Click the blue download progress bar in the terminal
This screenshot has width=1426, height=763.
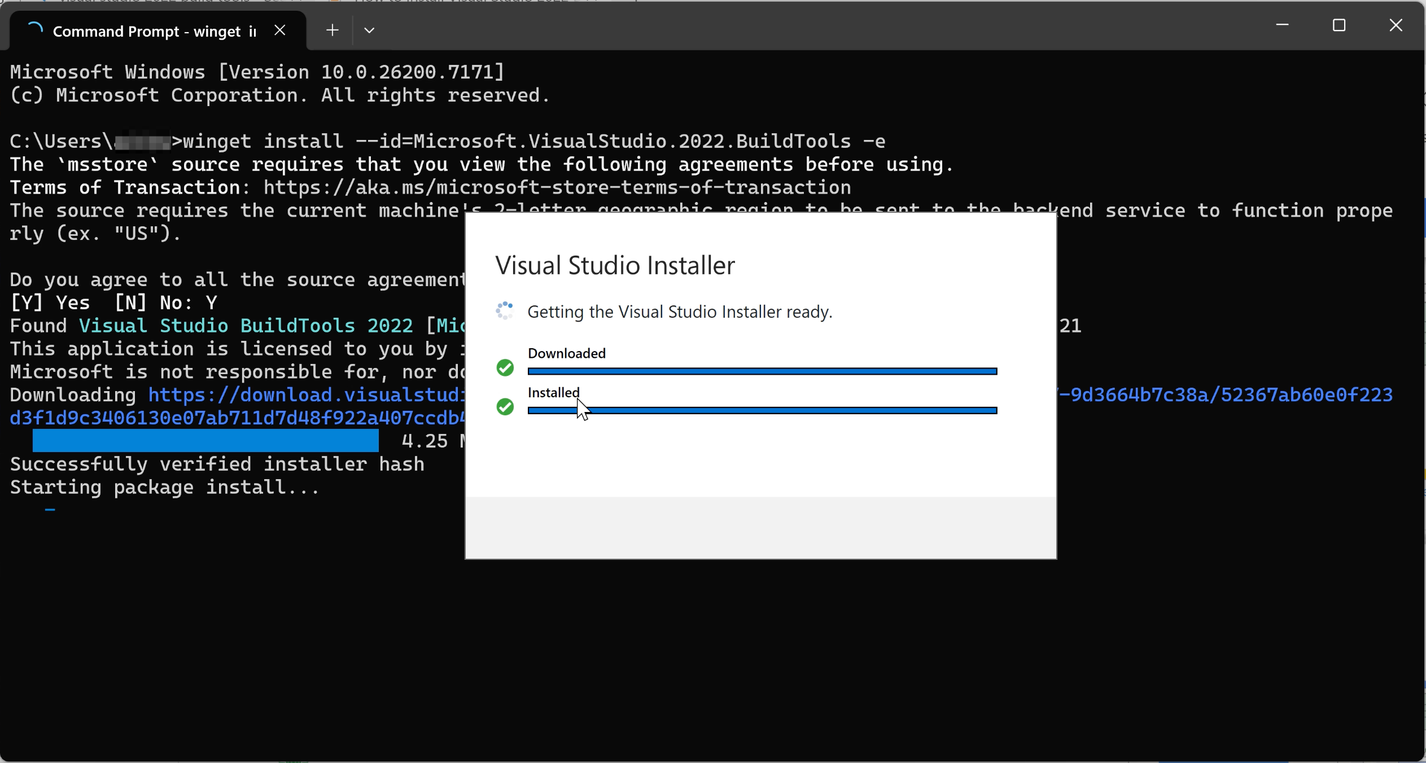tap(205, 441)
